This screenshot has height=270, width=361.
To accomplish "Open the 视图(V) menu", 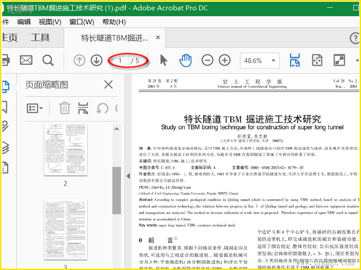I will 50,22.
